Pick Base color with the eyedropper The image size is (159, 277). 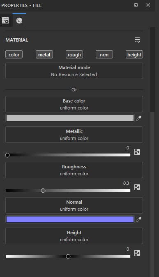(139, 118)
